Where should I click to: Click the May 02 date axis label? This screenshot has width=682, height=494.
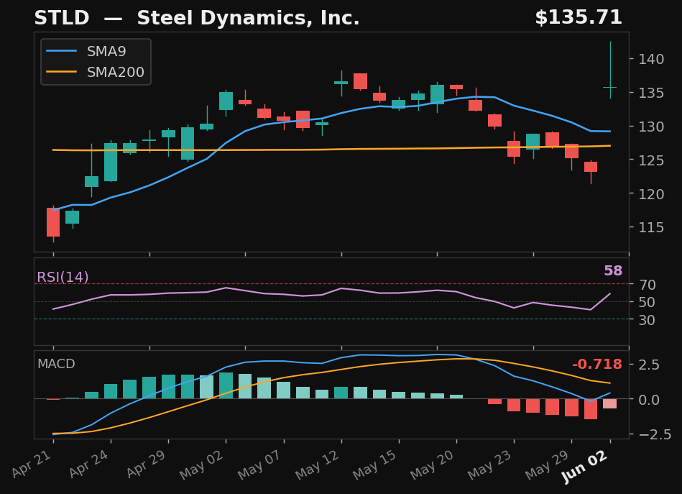201,465
